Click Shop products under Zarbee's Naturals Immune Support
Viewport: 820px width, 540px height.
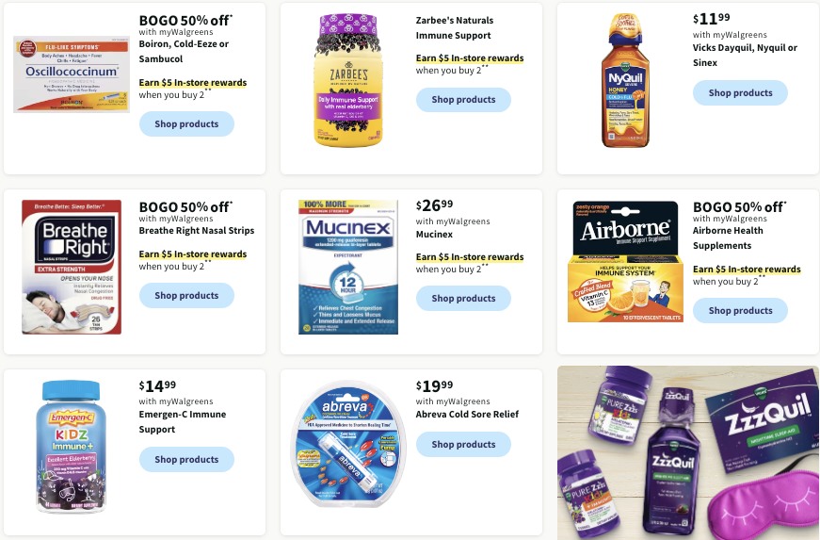coord(463,99)
